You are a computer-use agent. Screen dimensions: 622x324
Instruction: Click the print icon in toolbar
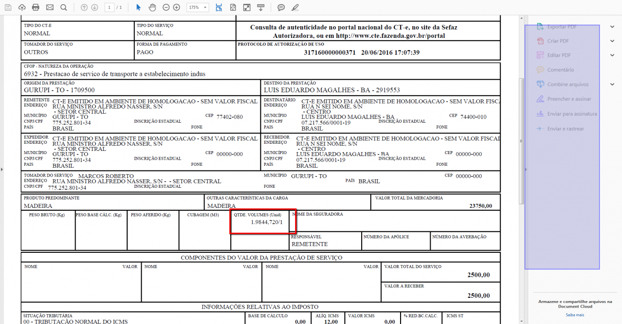36,7
